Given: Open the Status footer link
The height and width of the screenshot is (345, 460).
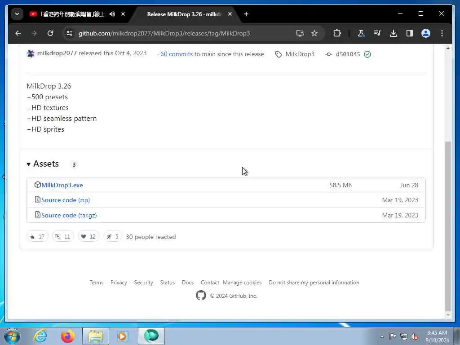Looking at the screenshot, I should (x=167, y=283).
